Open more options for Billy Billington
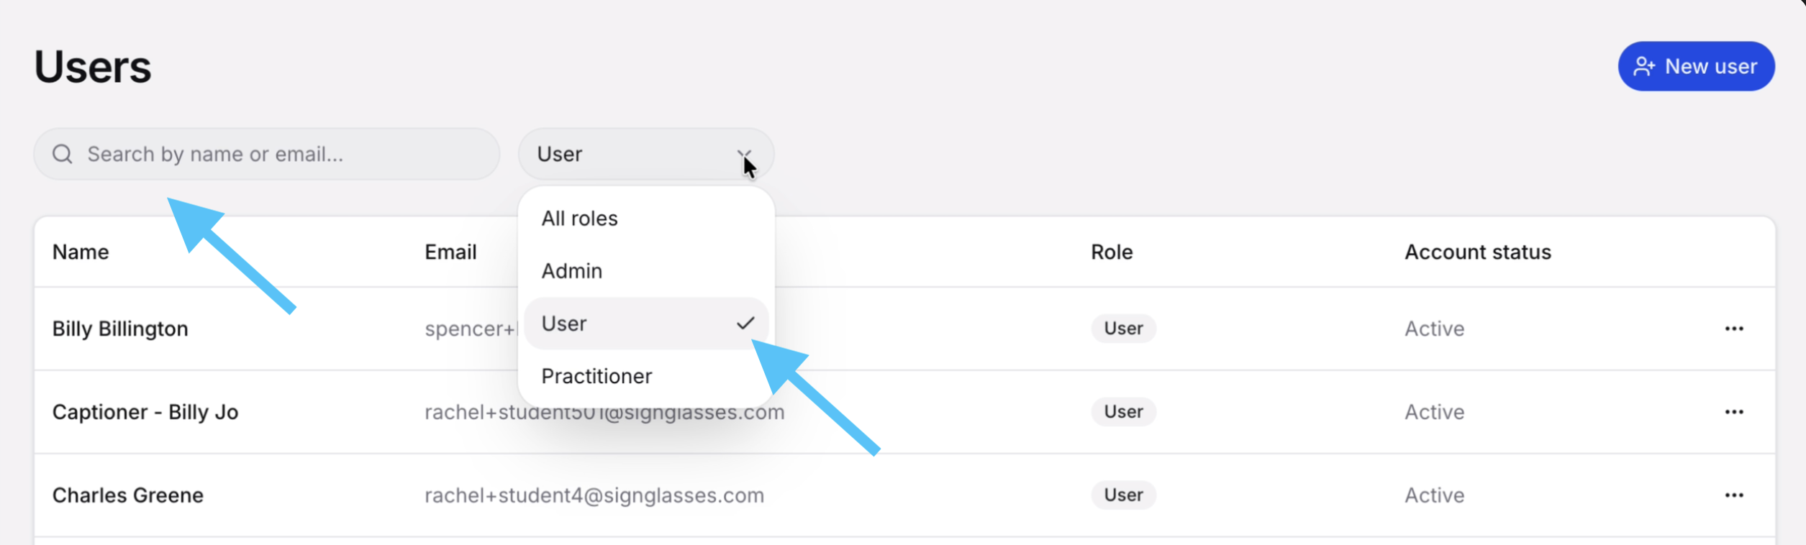The image size is (1806, 545). click(1734, 329)
